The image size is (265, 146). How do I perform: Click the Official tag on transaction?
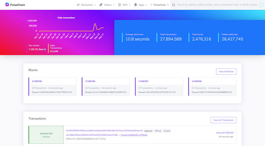pyautogui.click(x=158, y=131)
